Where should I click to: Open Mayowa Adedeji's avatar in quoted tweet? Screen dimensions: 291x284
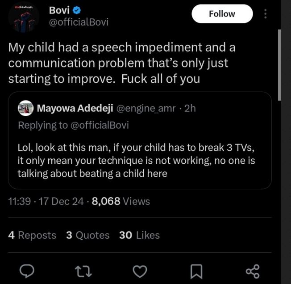pyautogui.click(x=25, y=108)
